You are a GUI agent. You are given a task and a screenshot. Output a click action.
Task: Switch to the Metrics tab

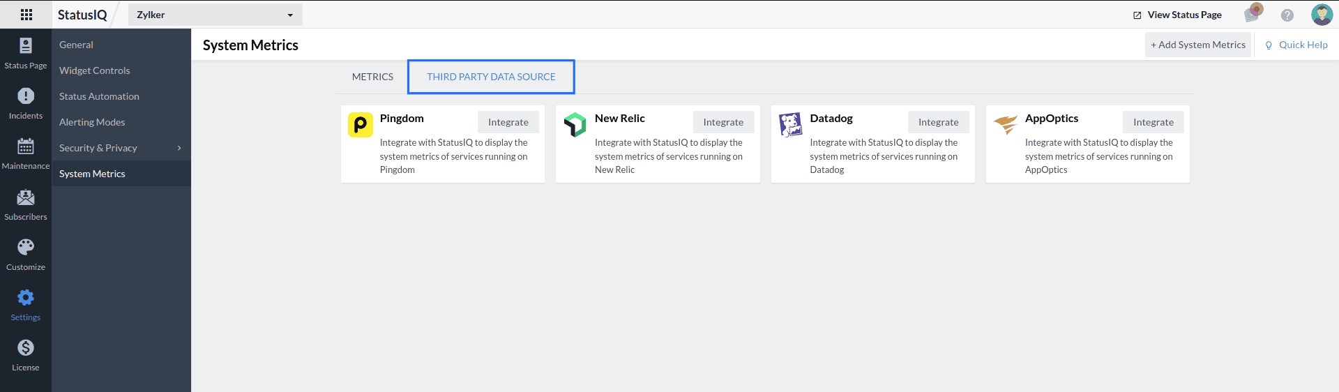point(372,77)
